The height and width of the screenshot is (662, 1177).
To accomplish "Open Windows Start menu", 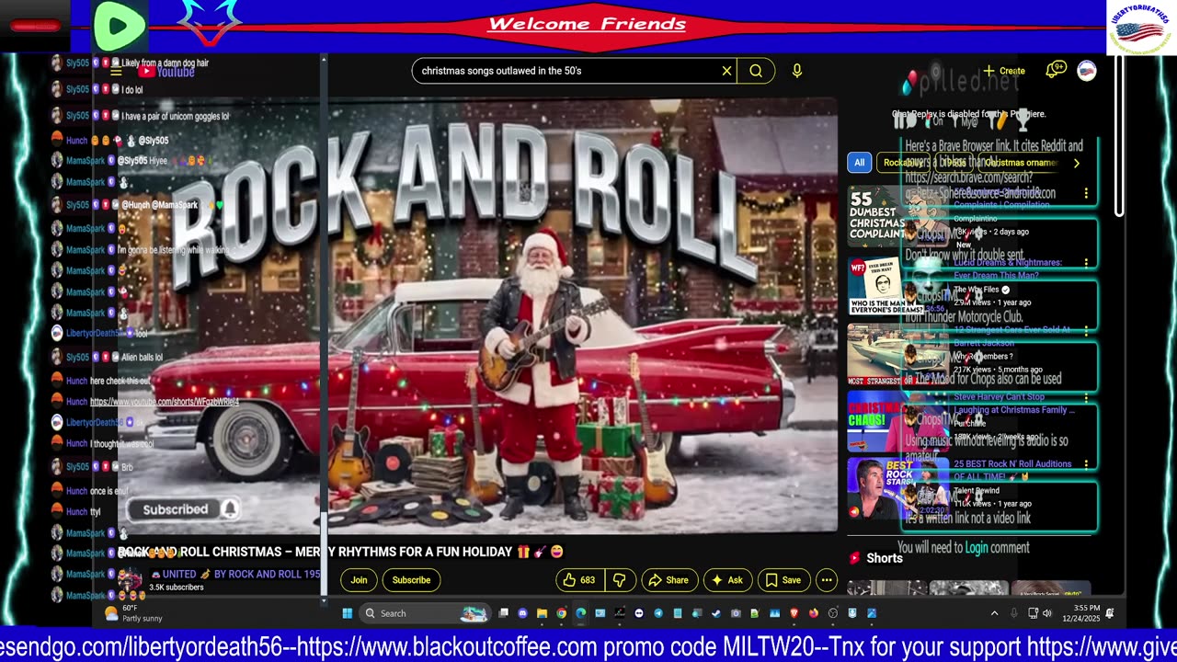I will pos(348,613).
